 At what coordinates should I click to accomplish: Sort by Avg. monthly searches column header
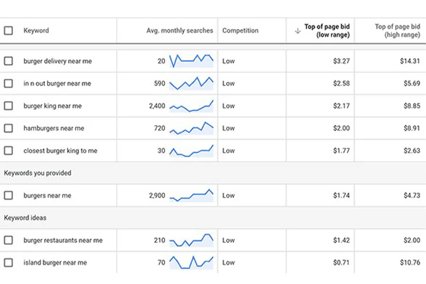(179, 30)
